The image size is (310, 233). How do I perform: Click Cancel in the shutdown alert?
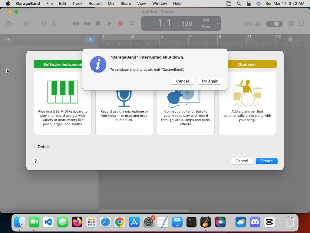pos(182,81)
